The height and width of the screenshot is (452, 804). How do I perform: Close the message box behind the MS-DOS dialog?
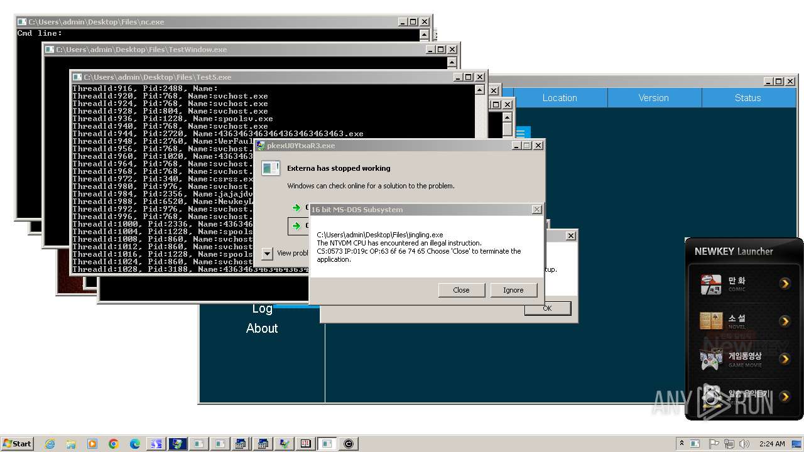[x=570, y=236]
